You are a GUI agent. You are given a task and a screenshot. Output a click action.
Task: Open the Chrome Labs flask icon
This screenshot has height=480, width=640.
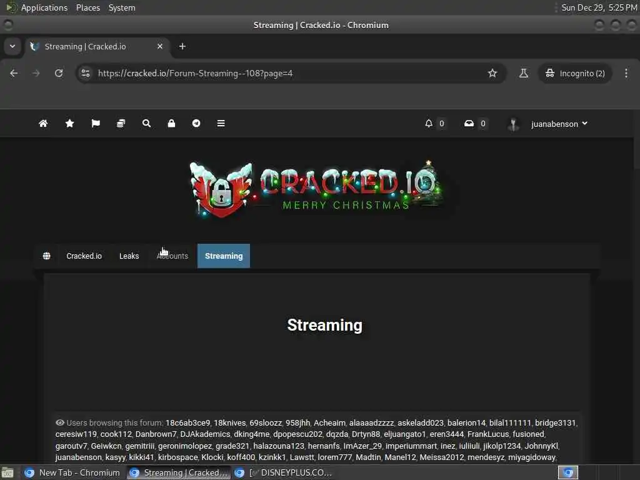click(x=524, y=73)
